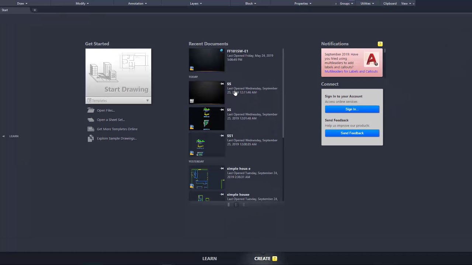Open the SS1 drawing thumbnail
The width and height of the screenshot is (472, 265).
point(206,145)
